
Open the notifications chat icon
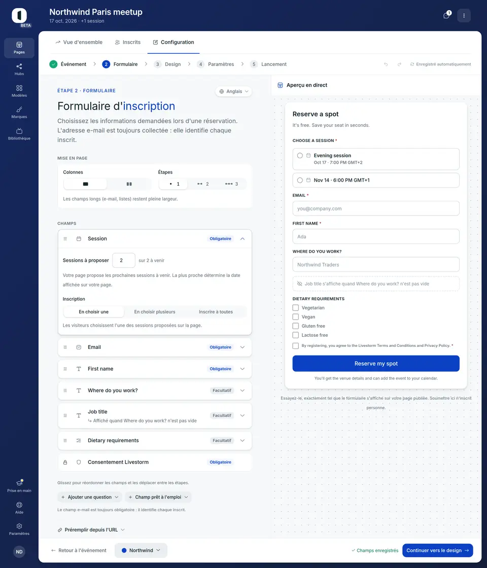point(447,15)
